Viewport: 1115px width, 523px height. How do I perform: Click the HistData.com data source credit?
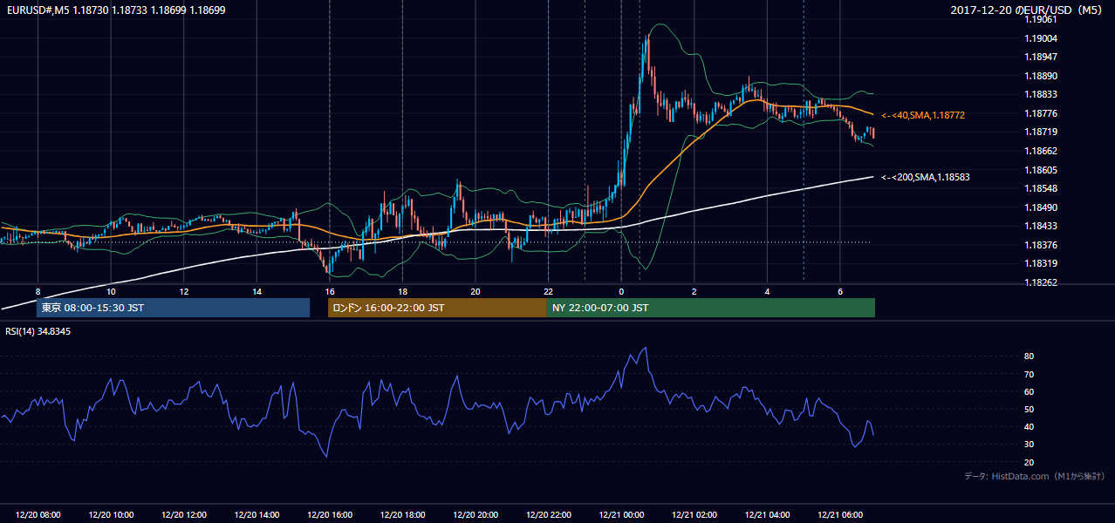point(1035,476)
